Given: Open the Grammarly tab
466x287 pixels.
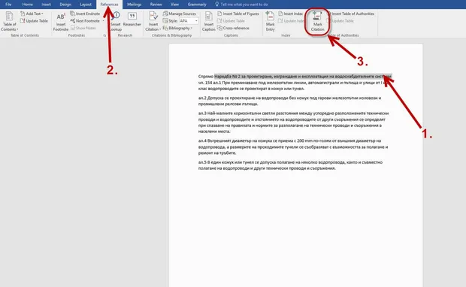Looking at the screenshot, I should click(x=197, y=5).
